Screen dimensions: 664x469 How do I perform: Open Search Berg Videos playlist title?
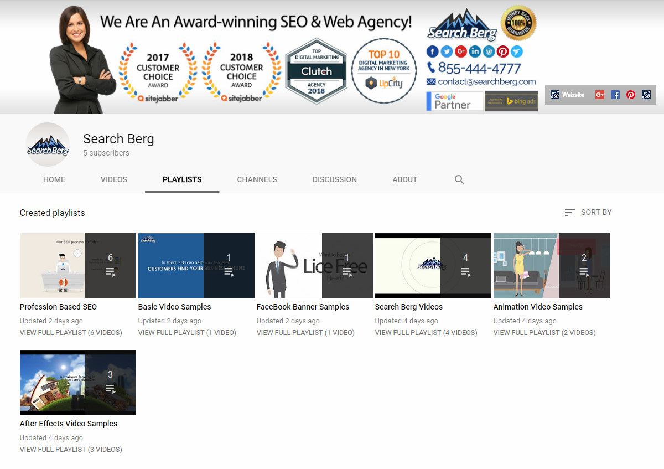409,307
